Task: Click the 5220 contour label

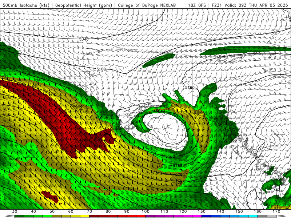Action: (180, 175)
